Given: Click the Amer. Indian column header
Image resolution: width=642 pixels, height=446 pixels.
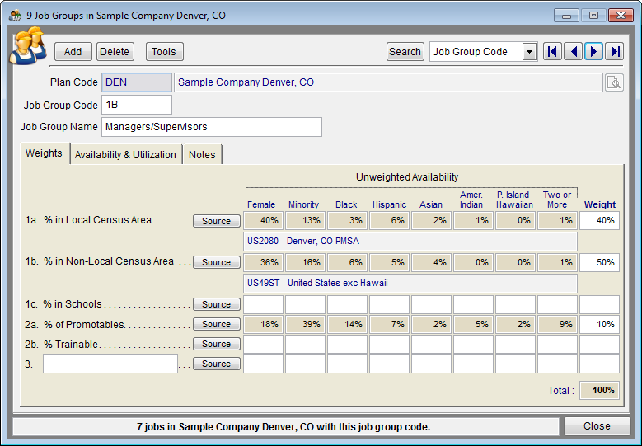Looking at the screenshot, I should click(x=471, y=200).
